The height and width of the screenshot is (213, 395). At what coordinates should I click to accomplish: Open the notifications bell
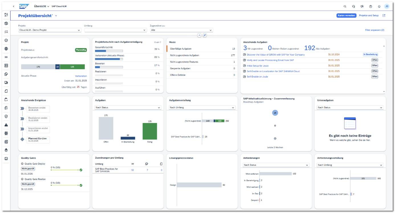(379, 6)
